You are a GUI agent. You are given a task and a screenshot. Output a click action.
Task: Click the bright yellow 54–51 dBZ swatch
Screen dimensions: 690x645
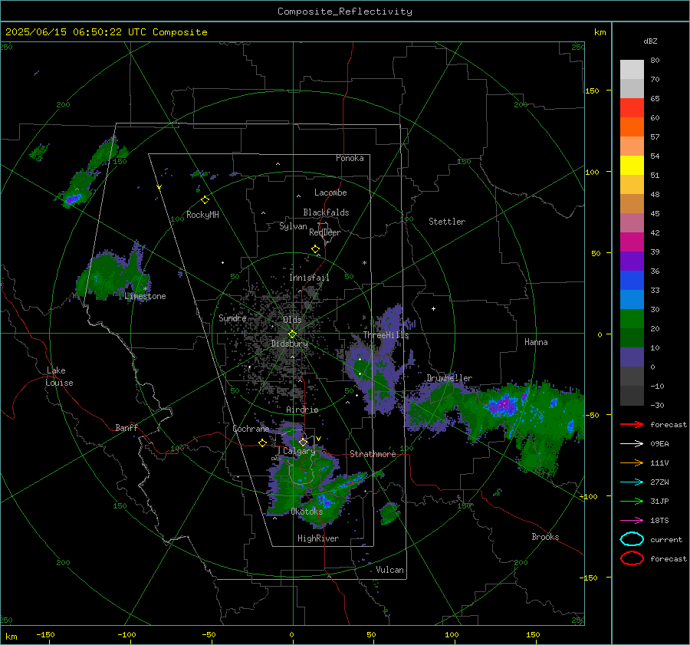point(632,166)
